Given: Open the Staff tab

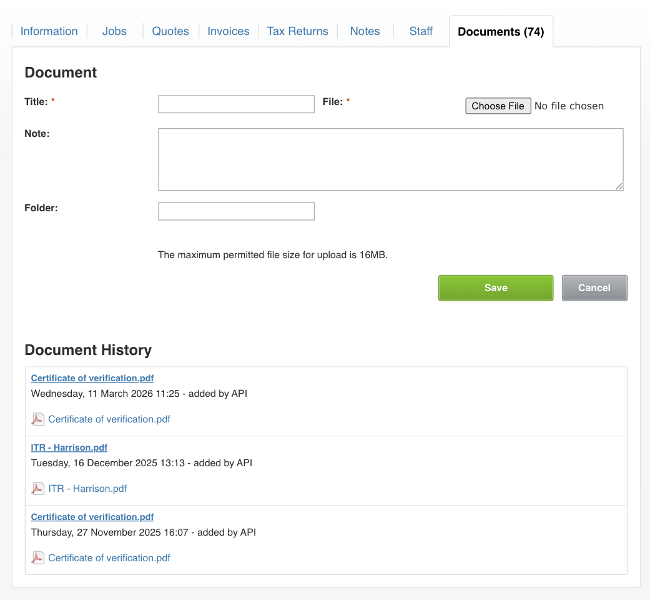Looking at the screenshot, I should [x=421, y=31].
